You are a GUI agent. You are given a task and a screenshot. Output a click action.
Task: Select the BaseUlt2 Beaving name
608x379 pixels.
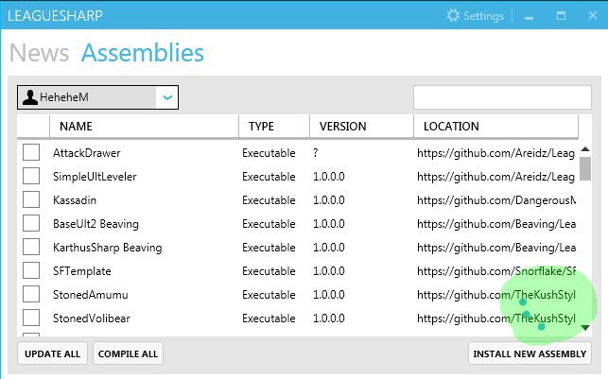pyautogui.click(x=96, y=224)
